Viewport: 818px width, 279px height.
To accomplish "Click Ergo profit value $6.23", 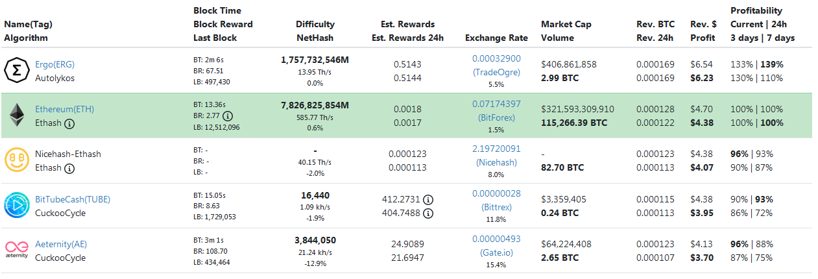I will tap(702, 77).
